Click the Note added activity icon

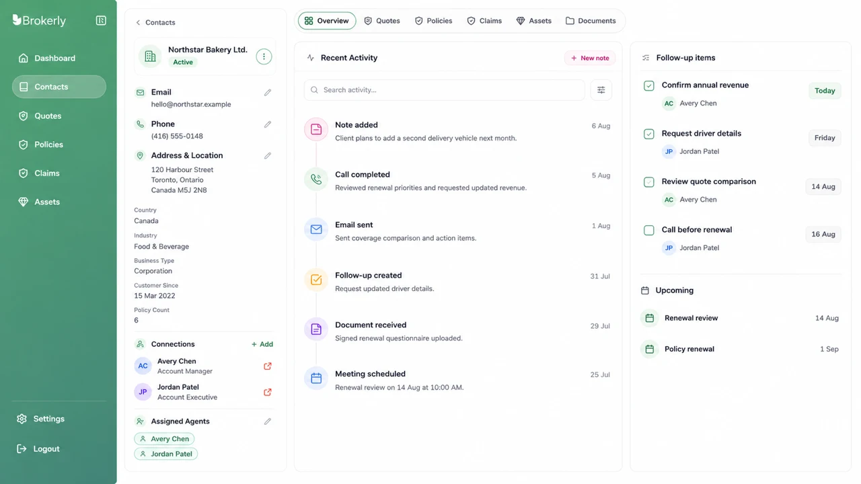pyautogui.click(x=316, y=130)
